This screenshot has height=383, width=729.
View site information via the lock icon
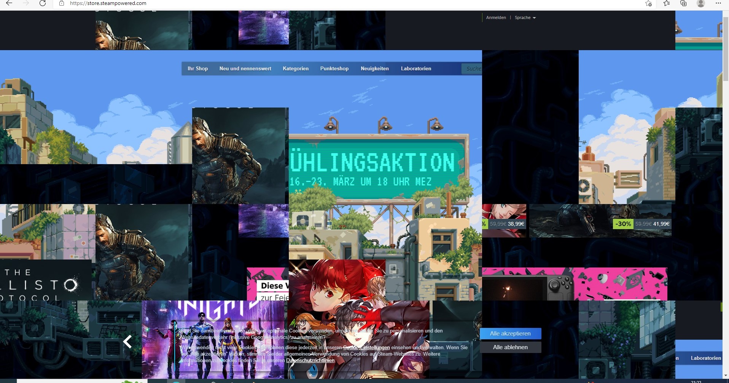tap(62, 3)
